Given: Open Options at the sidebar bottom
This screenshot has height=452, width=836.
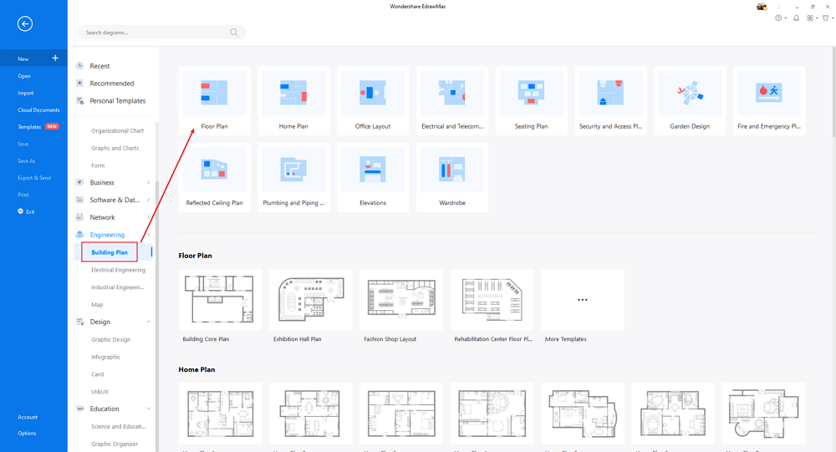Looking at the screenshot, I should coord(27,434).
